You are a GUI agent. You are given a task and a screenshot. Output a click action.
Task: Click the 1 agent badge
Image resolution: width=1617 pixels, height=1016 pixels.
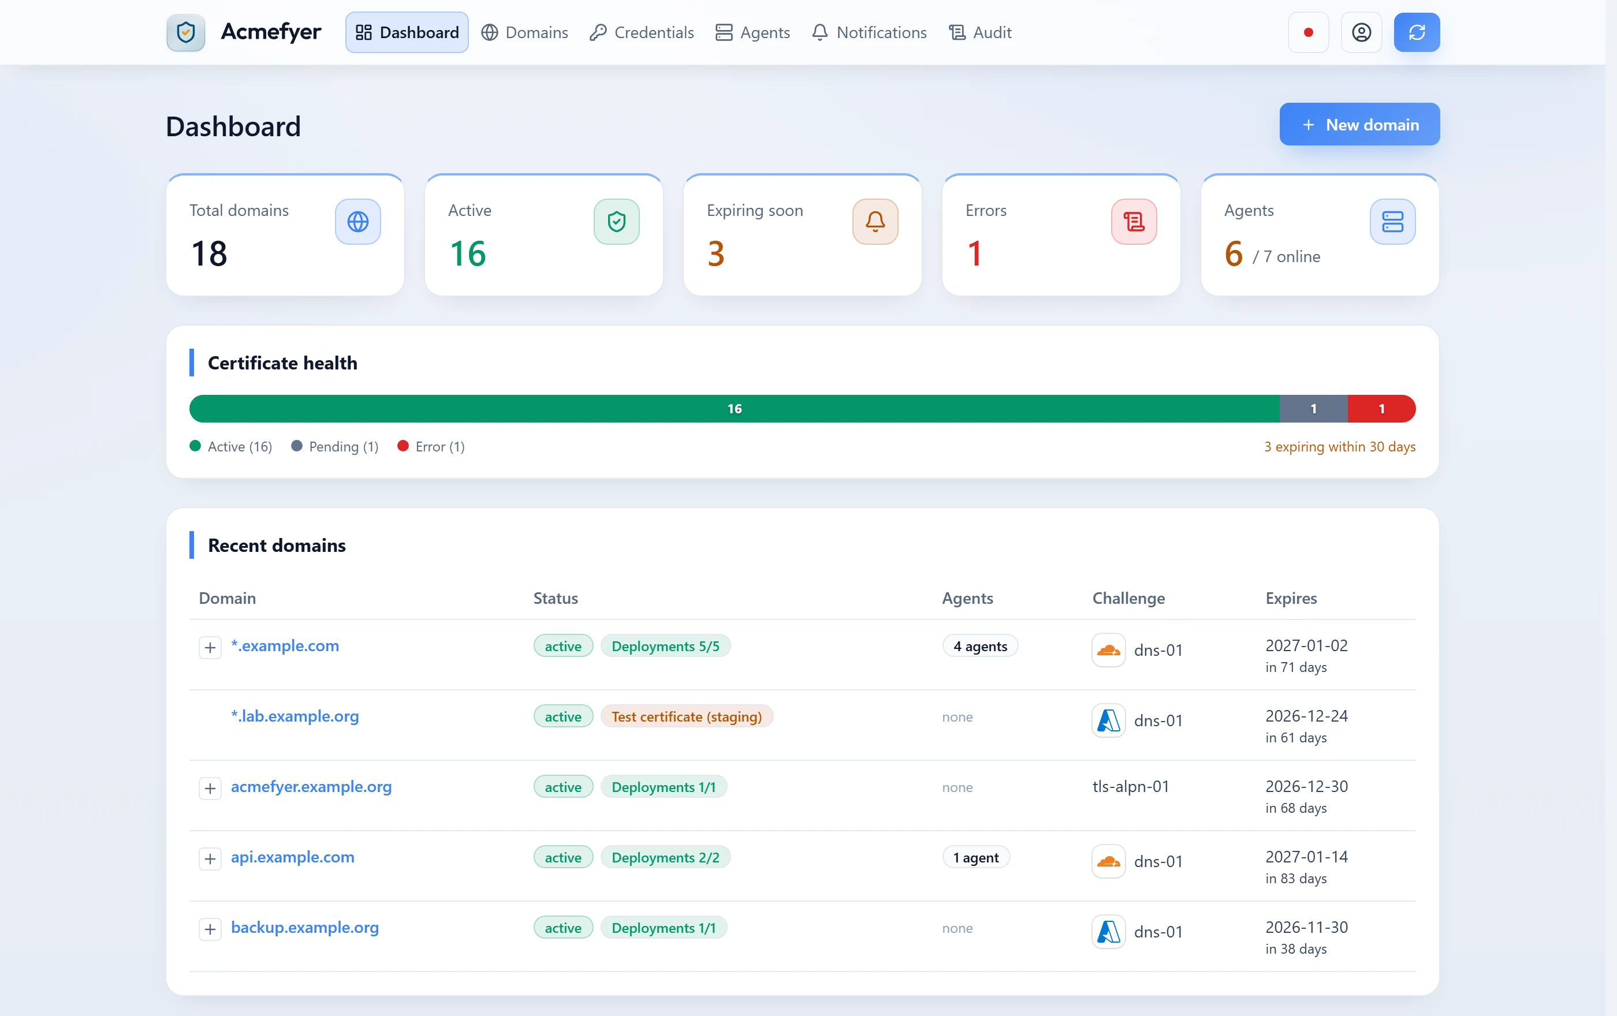click(976, 857)
